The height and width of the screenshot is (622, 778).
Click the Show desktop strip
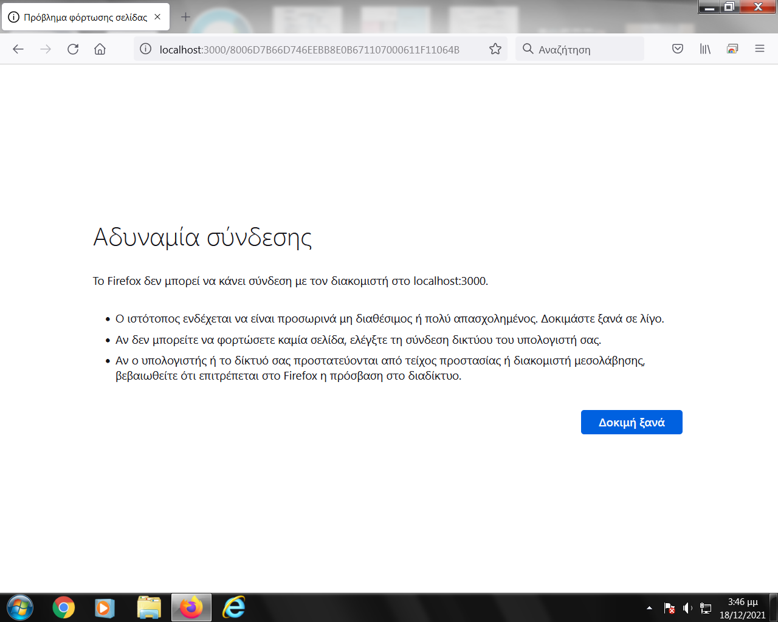click(x=774, y=607)
